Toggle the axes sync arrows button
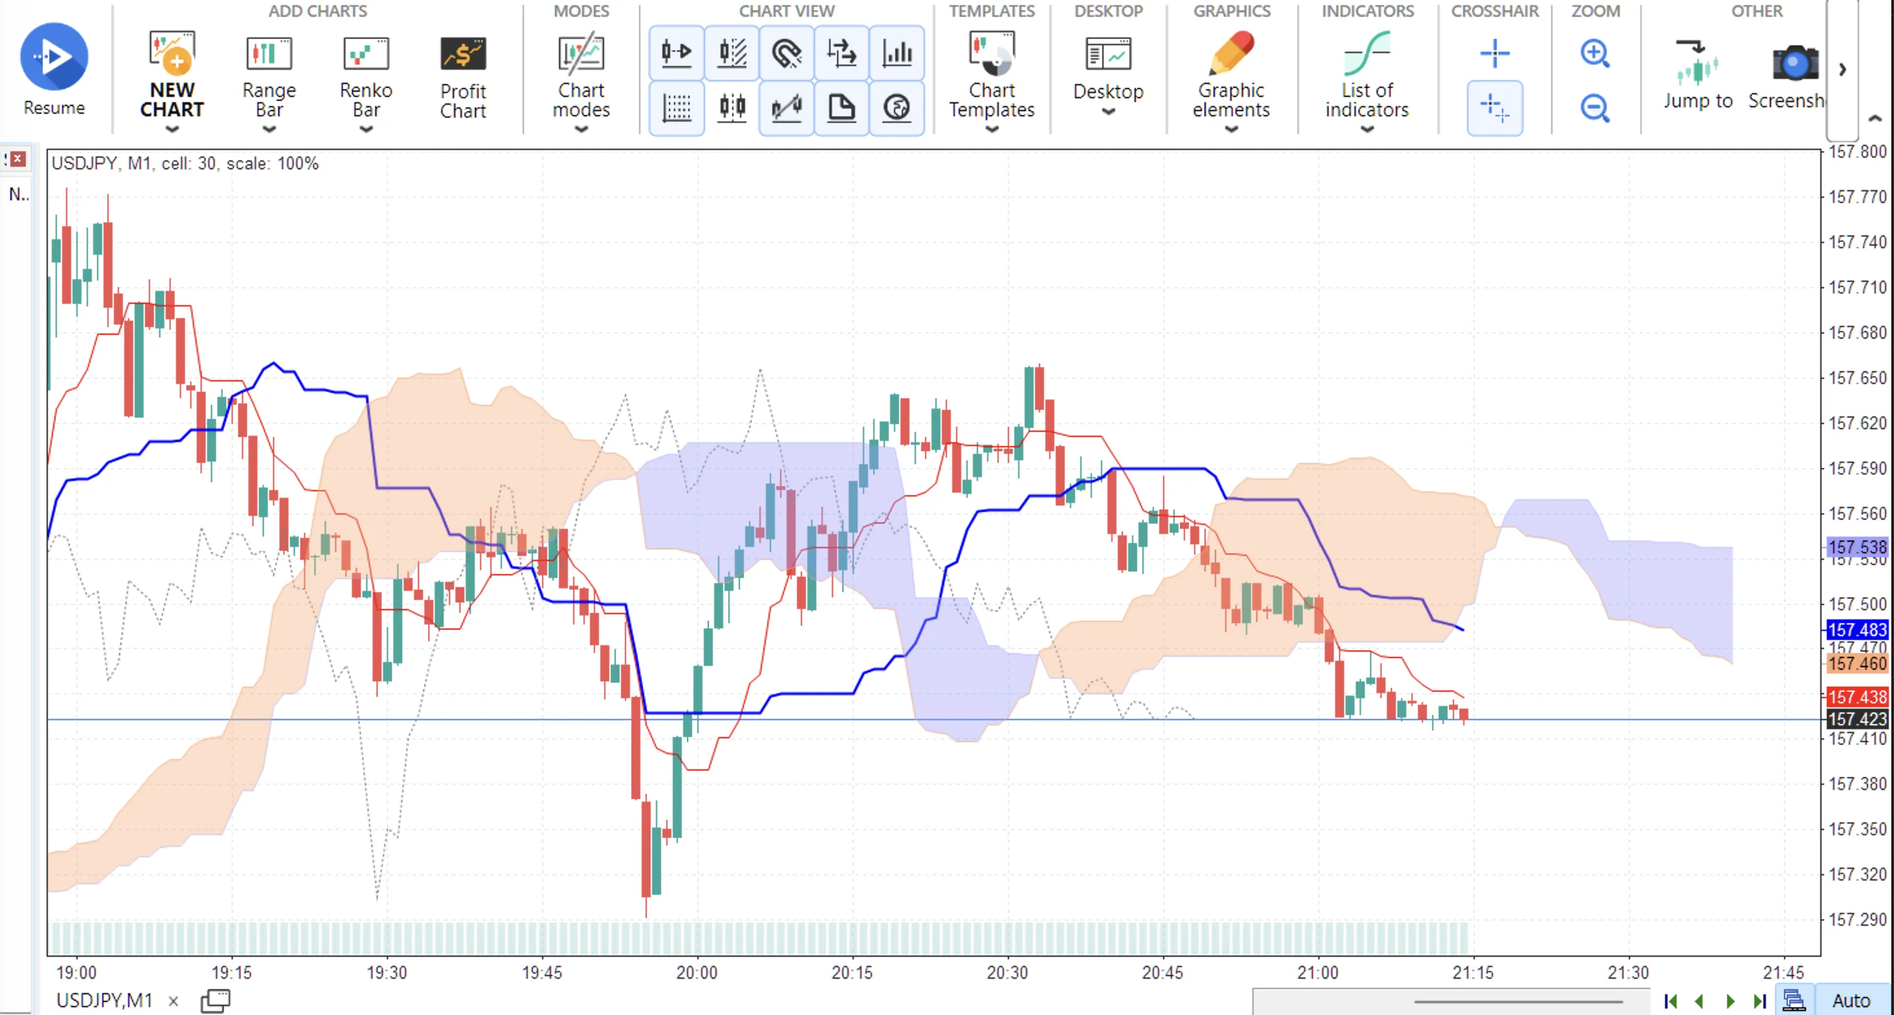 click(842, 53)
